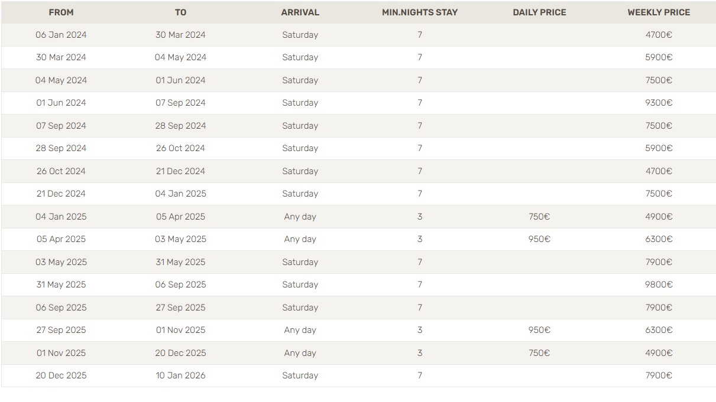Click the 4700€ price for 26 Oct 2024
The width and height of the screenshot is (716, 402).
tap(659, 171)
